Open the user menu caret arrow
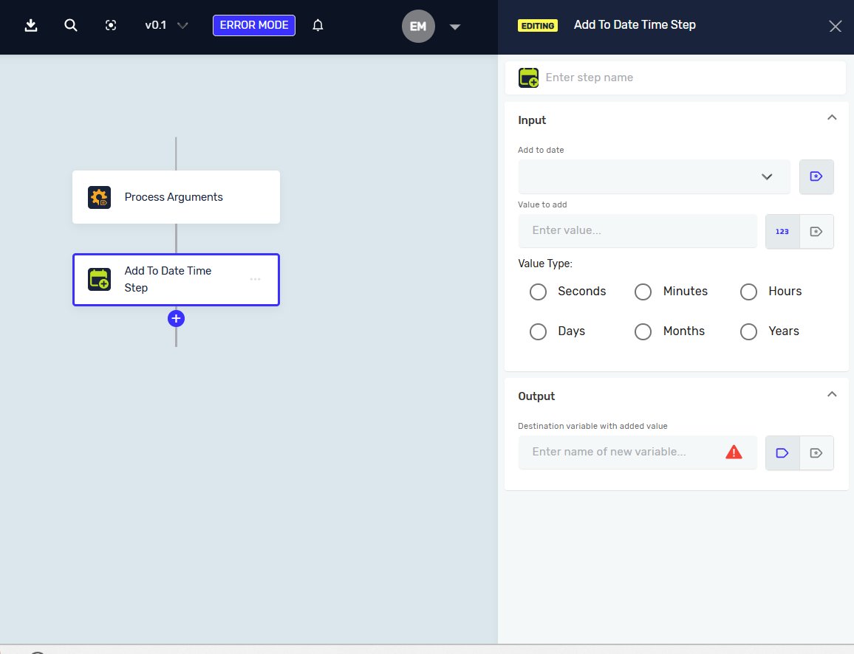The image size is (854, 654). pyautogui.click(x=455, y=27)
